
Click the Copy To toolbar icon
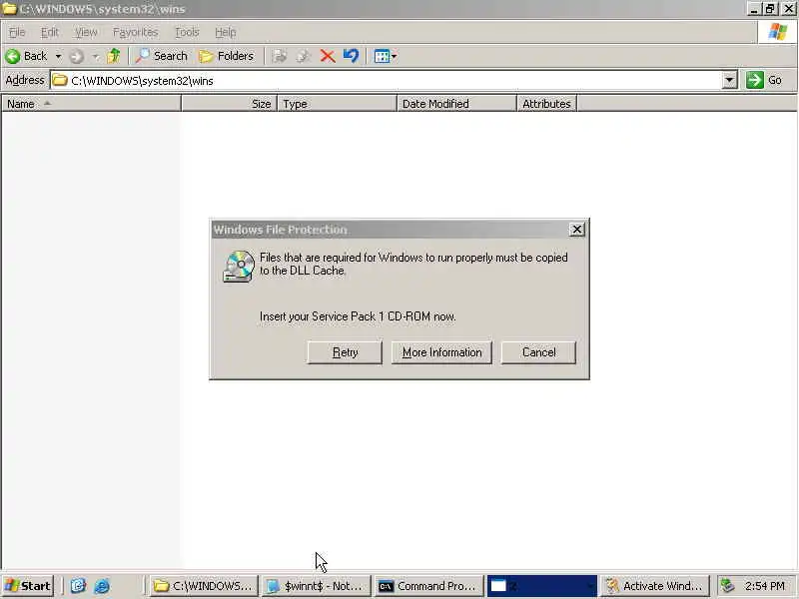click(x=304, y=56)
